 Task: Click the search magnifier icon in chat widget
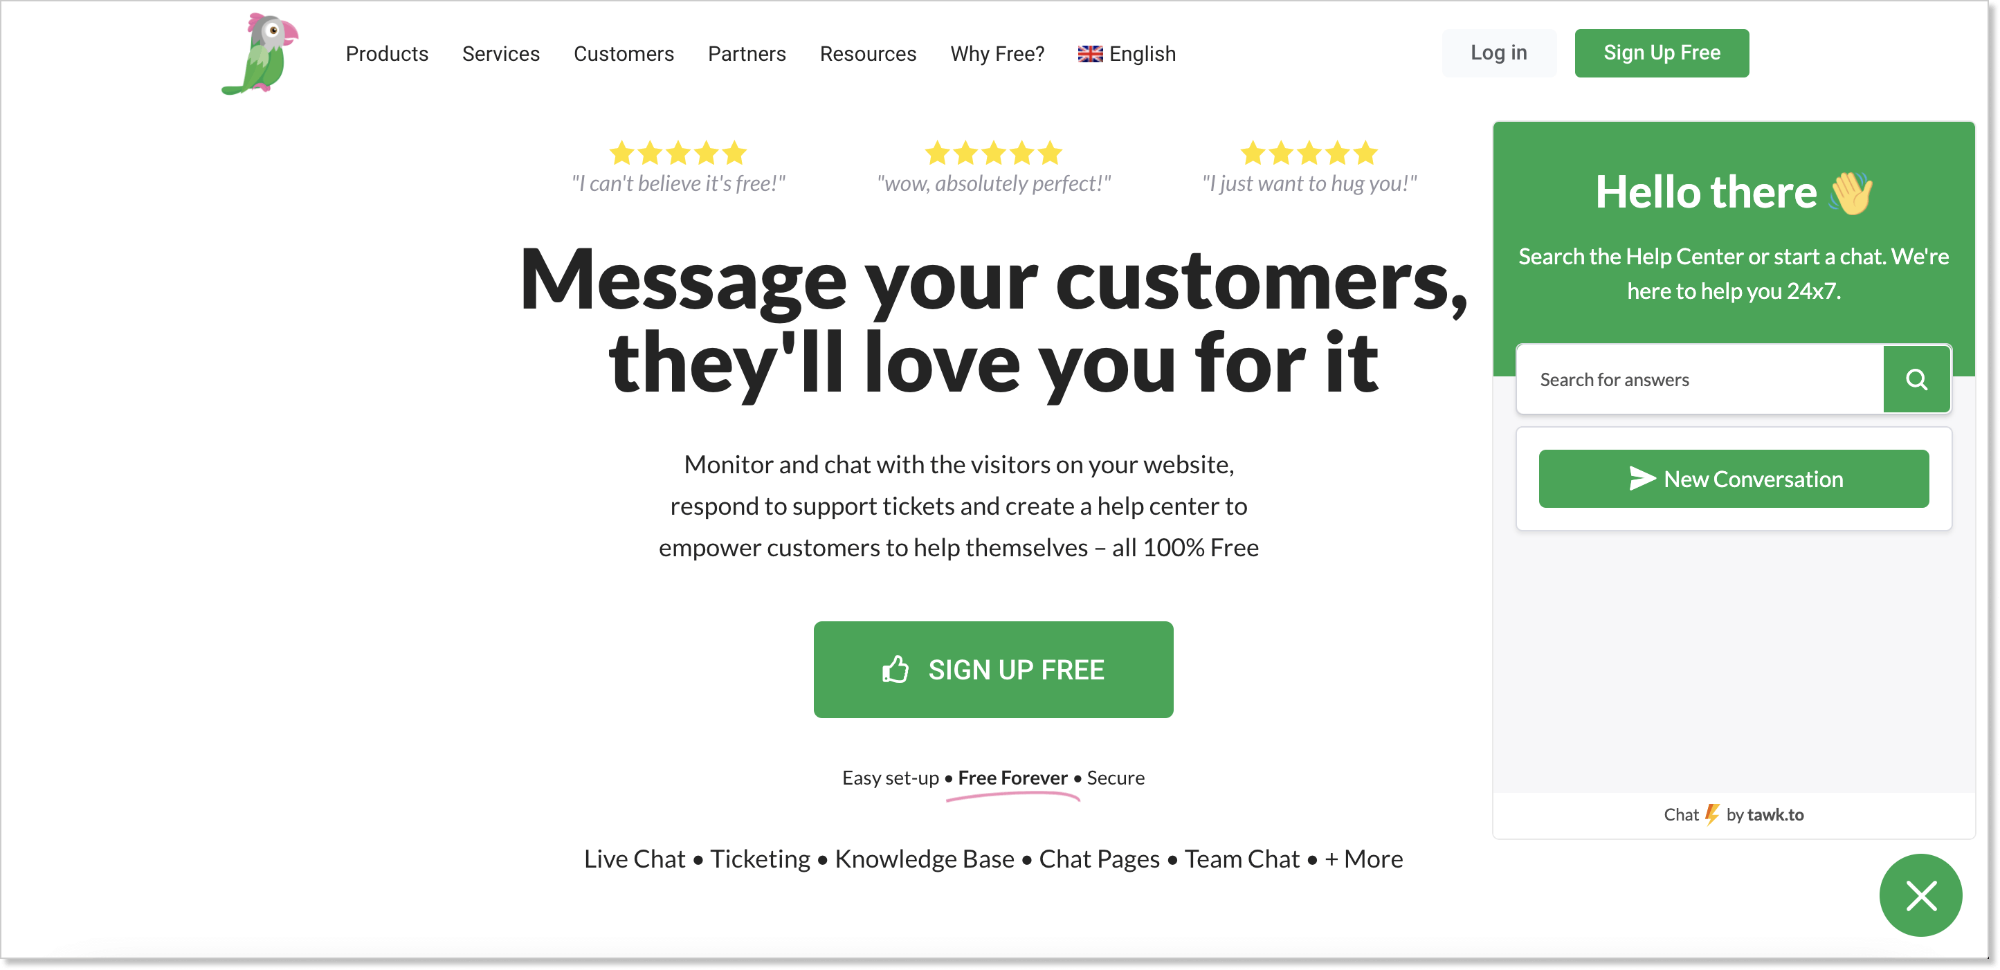point(1916,378)
